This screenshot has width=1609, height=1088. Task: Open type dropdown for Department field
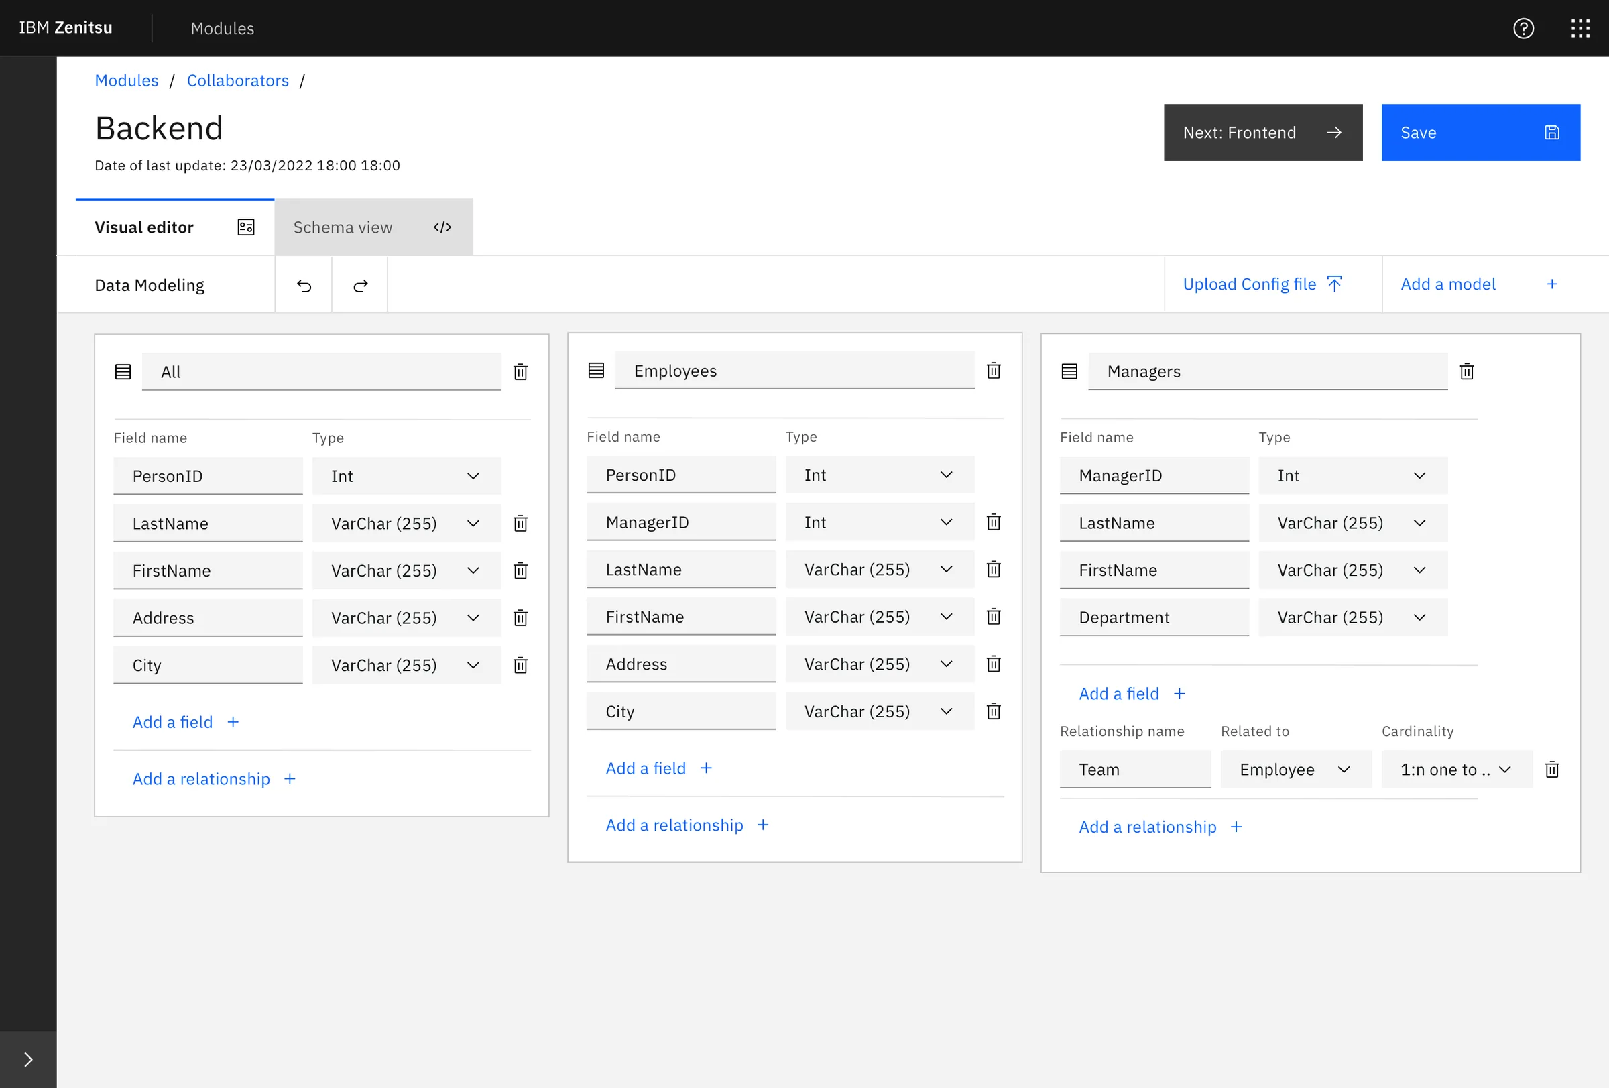[x=1352, y=617]
